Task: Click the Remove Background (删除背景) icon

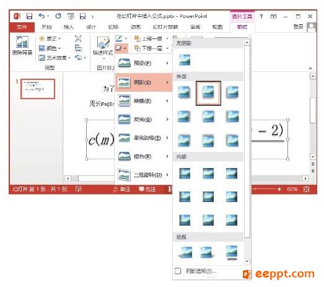Action: (x=22, y=42)
